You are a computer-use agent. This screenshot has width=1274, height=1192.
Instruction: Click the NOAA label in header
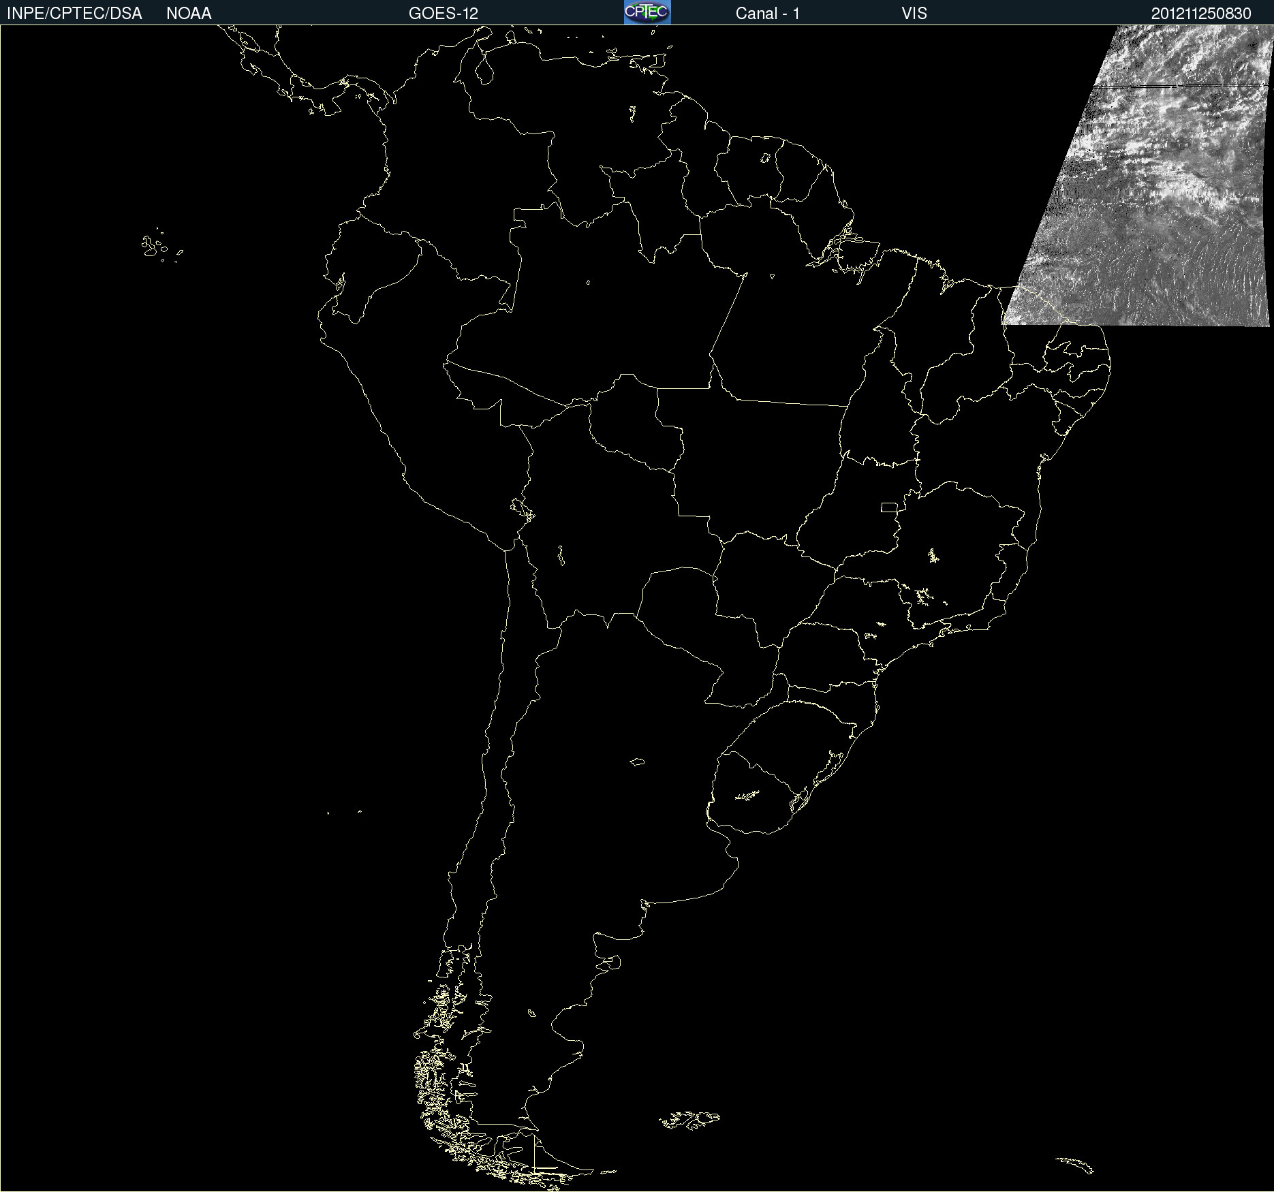pyautogui.click(x=189, y=14)
